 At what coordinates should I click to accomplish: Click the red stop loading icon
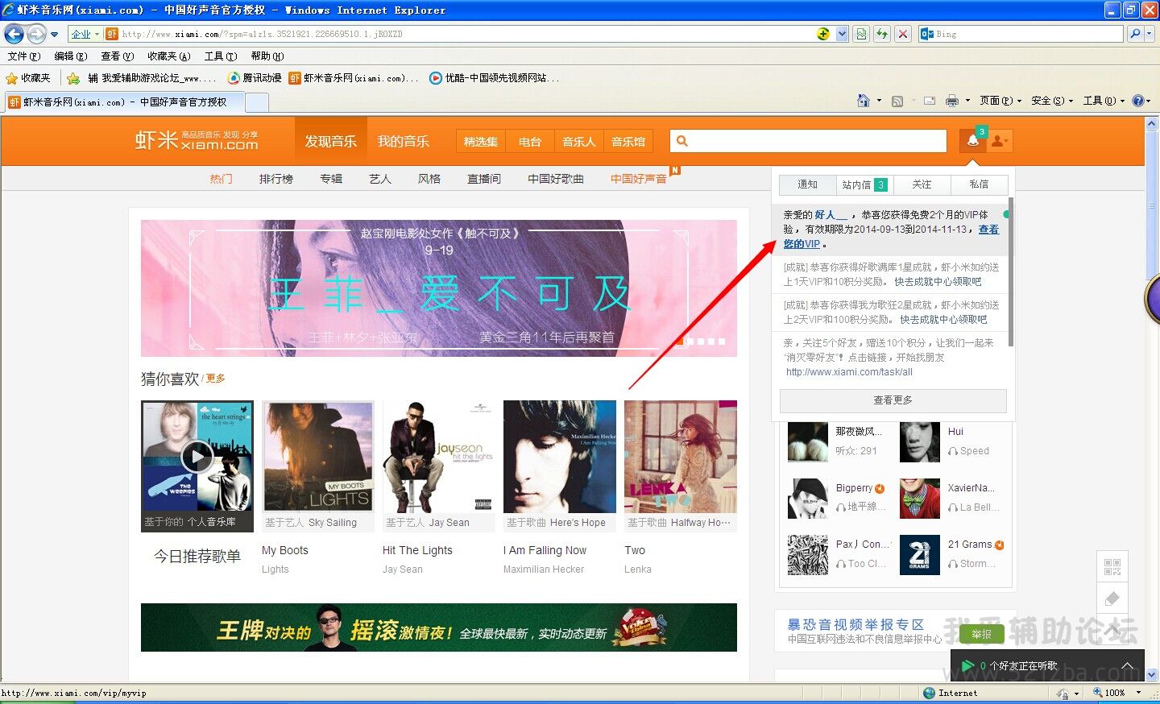coord(903,34)
